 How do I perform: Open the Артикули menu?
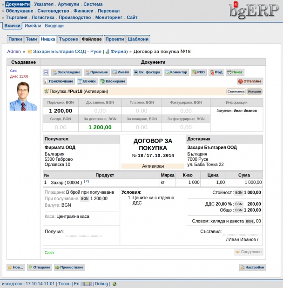(x=68, y=4)
